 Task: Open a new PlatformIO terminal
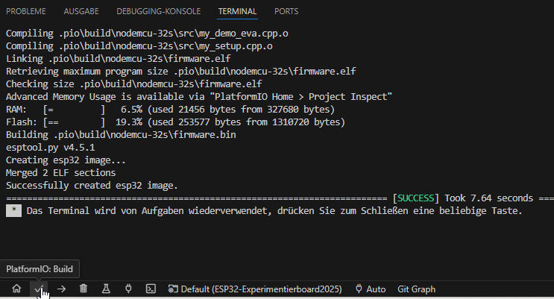(x=150, y=289)
